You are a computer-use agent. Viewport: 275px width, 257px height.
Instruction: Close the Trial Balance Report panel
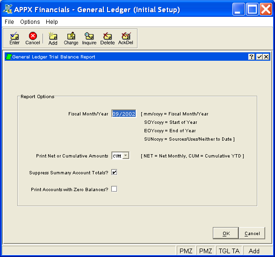click(266, 57)
